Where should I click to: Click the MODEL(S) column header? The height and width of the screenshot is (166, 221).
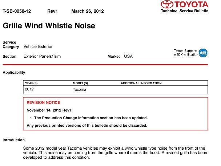(x=80, y=83)
